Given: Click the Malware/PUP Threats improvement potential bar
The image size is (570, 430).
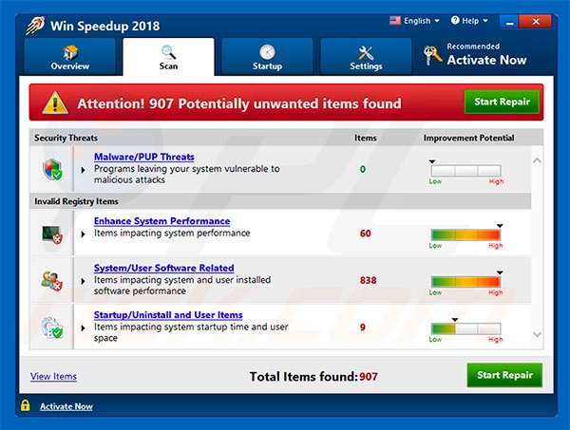Looking at the screenshot, I should tap(465, 170).
